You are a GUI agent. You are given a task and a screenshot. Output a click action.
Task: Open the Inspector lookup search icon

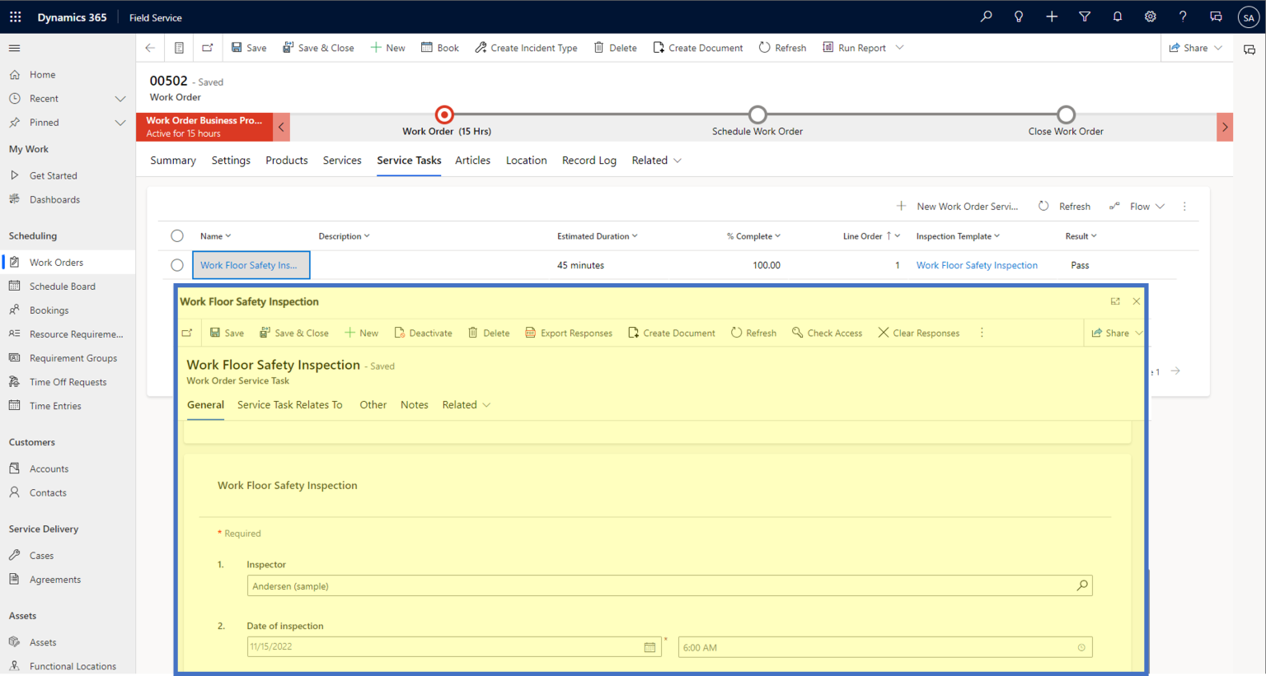(x=1081, y=585)
